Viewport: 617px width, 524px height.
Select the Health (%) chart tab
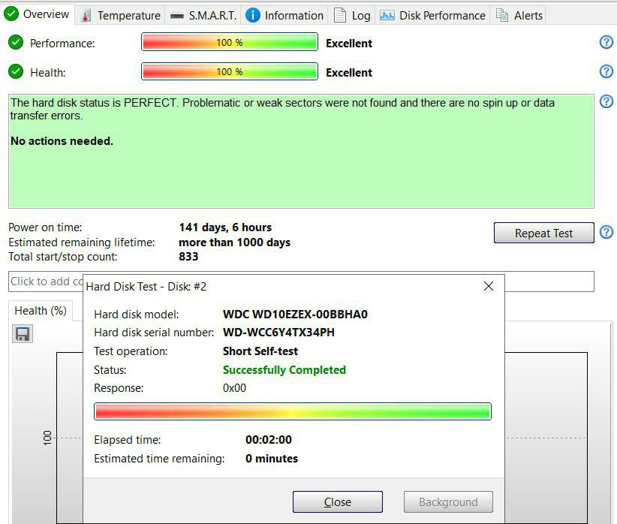41,310
